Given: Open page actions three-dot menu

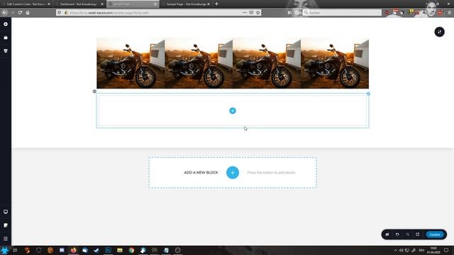Looking at the screenshot, I should (245, 13).
